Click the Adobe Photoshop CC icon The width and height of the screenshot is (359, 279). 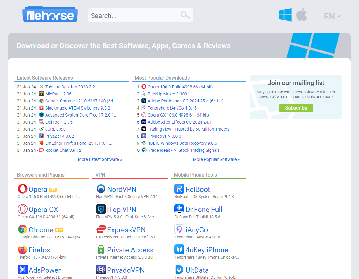pyautogui.click(x=144, y=101)
